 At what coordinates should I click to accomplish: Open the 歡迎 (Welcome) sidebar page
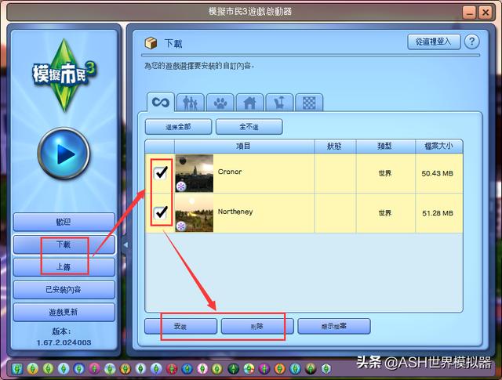[x=64, y=222]
